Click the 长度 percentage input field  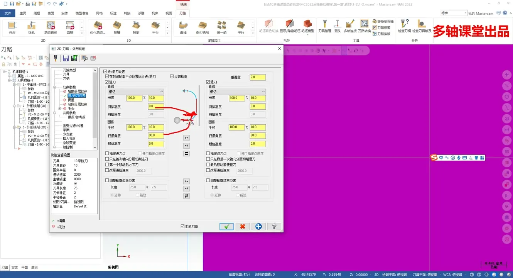pyautogui.click(x=134, y=98)
